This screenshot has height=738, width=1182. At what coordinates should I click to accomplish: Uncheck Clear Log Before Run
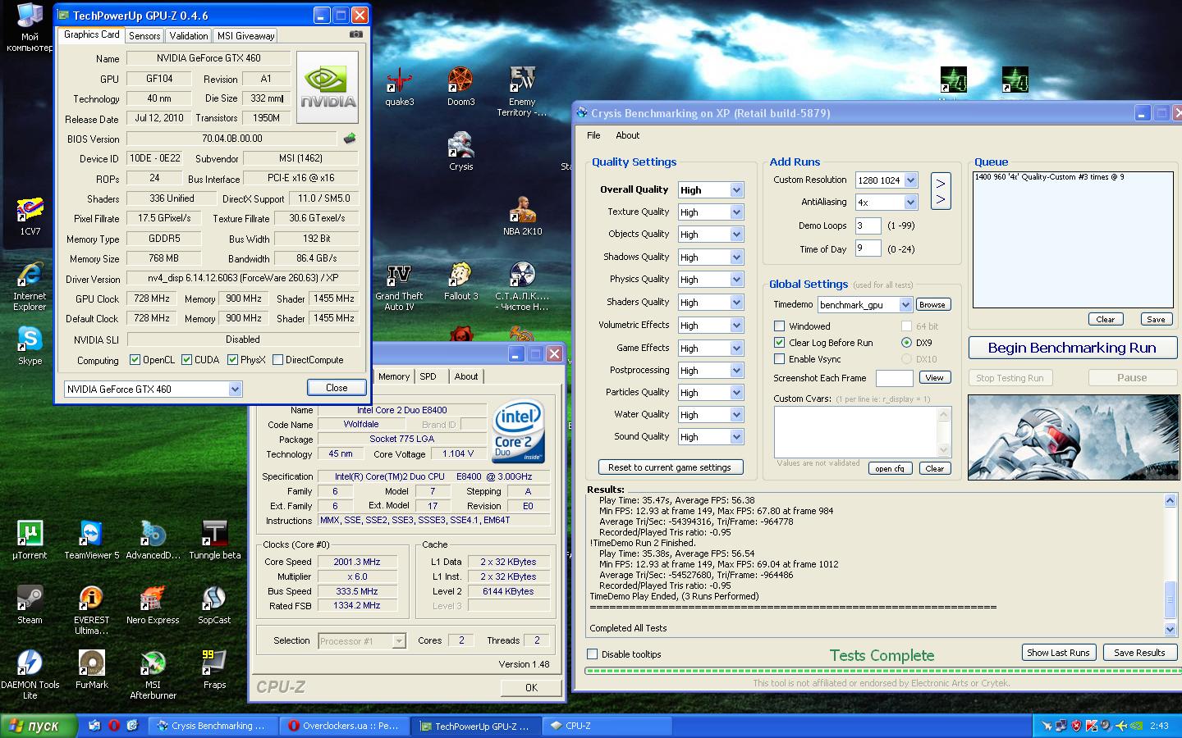point(779,342)
